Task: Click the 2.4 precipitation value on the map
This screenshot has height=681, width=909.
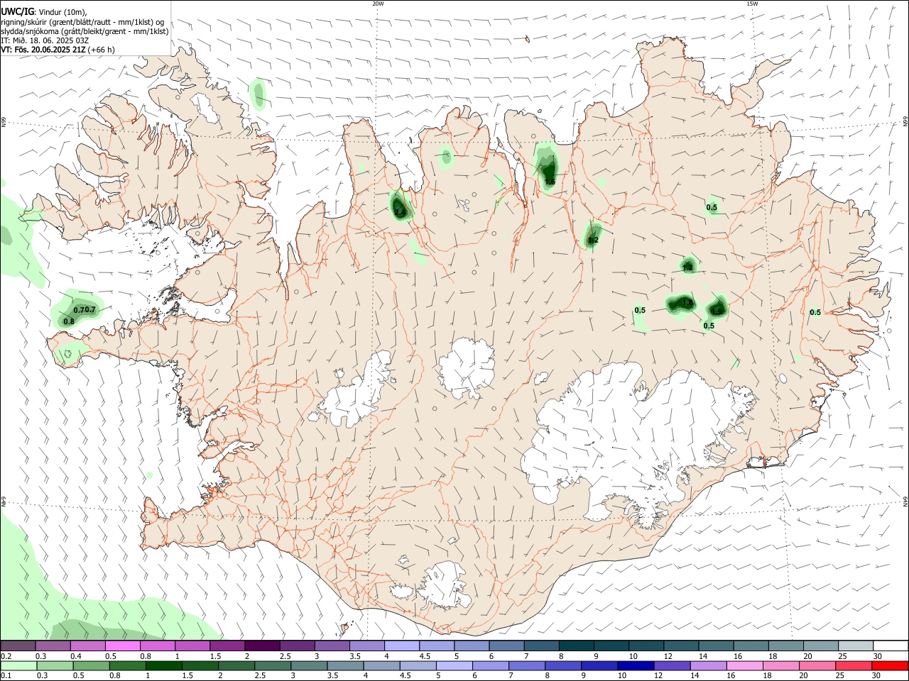Action: (400, 212)
